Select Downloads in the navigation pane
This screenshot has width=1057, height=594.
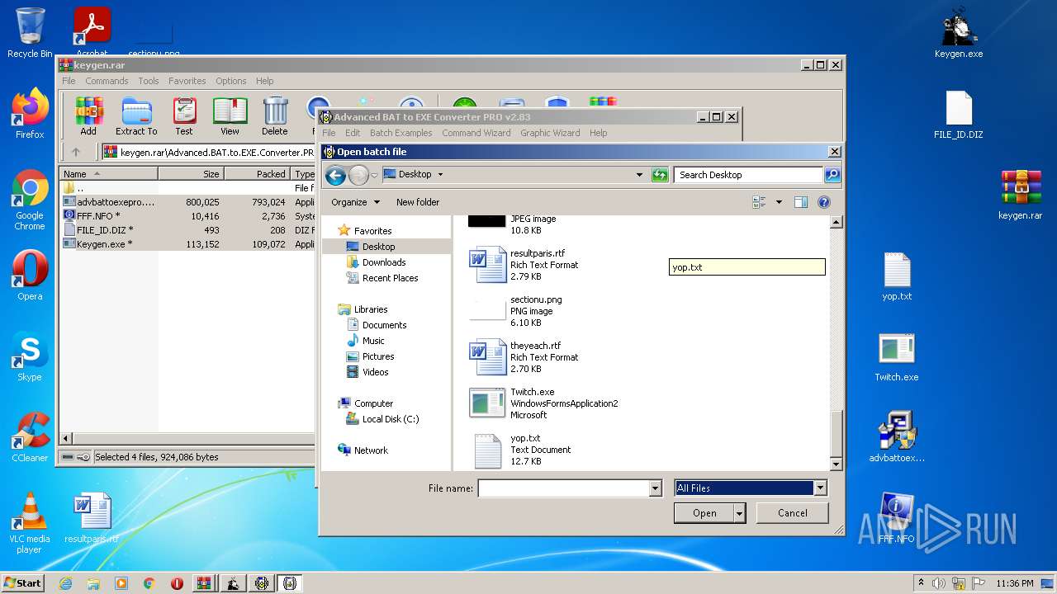click(384, 262)
